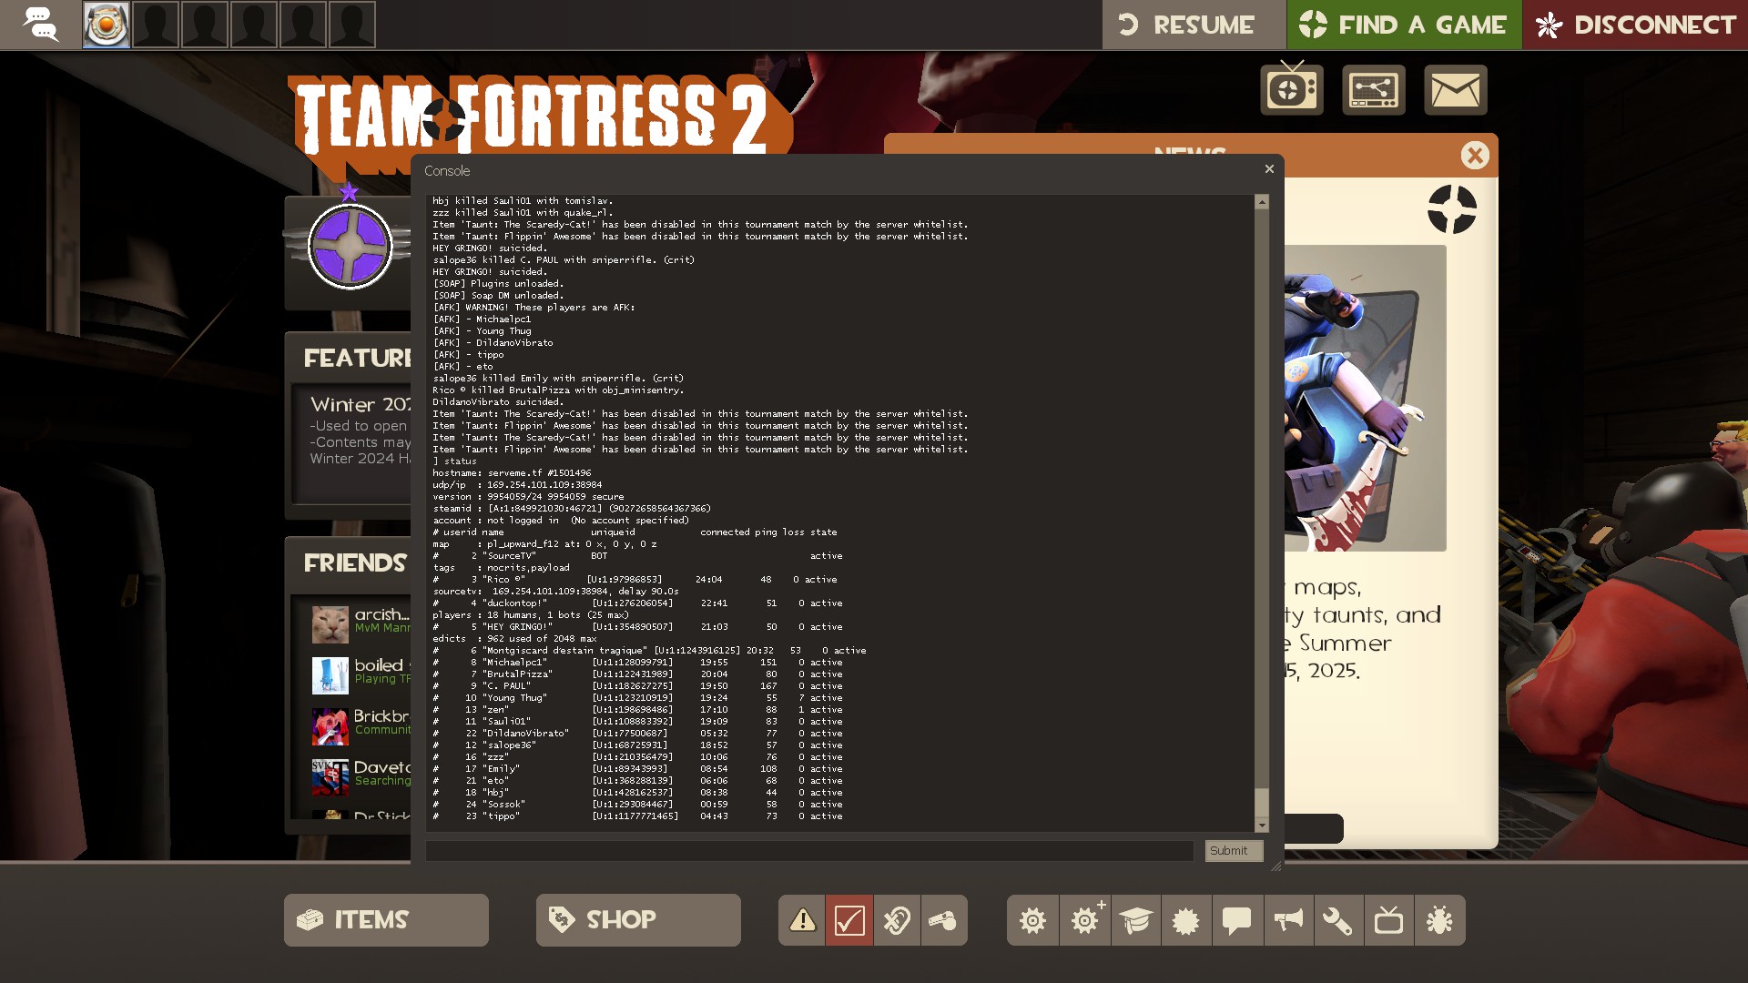The width and height of the screenshot is (1748, 983).
Task: Open the speech bubble comment icon
Action: pos(1236,920)
